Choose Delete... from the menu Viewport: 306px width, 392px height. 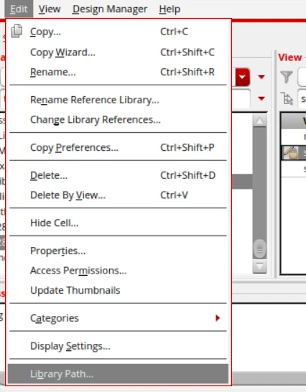118,175
